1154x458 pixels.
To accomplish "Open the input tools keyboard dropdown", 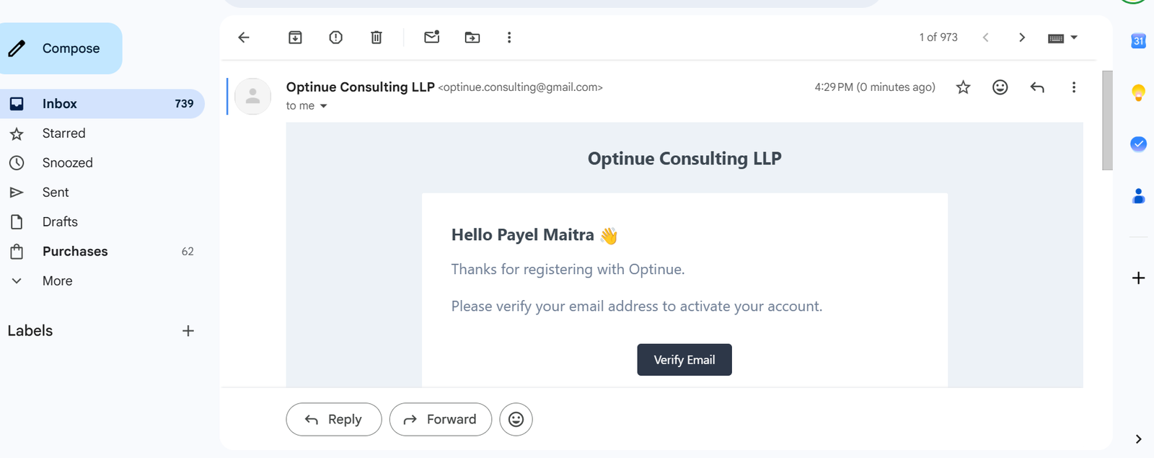I will tap(1062, 38).
